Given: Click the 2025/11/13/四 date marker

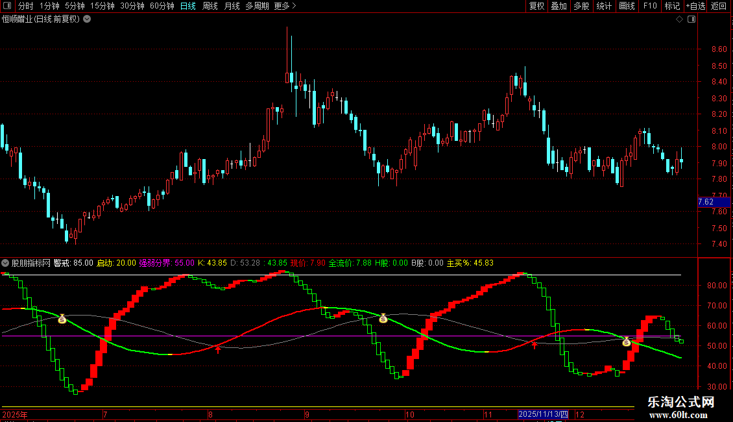Looking at the screenshot, I should click(543, 414).
